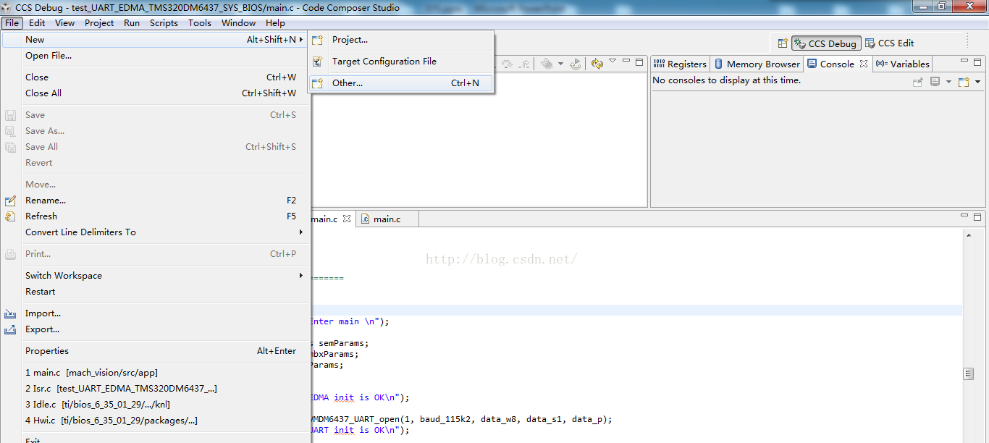Maximize the editor area

coord(977,216)
